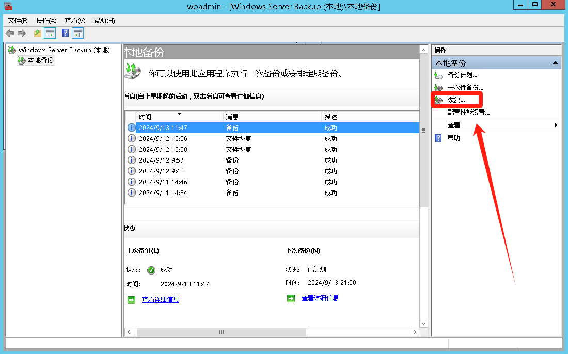The width and height of the screenshot is (568, 354).
Task: Toggle the action pane toolbar icon
Action: 78,34
